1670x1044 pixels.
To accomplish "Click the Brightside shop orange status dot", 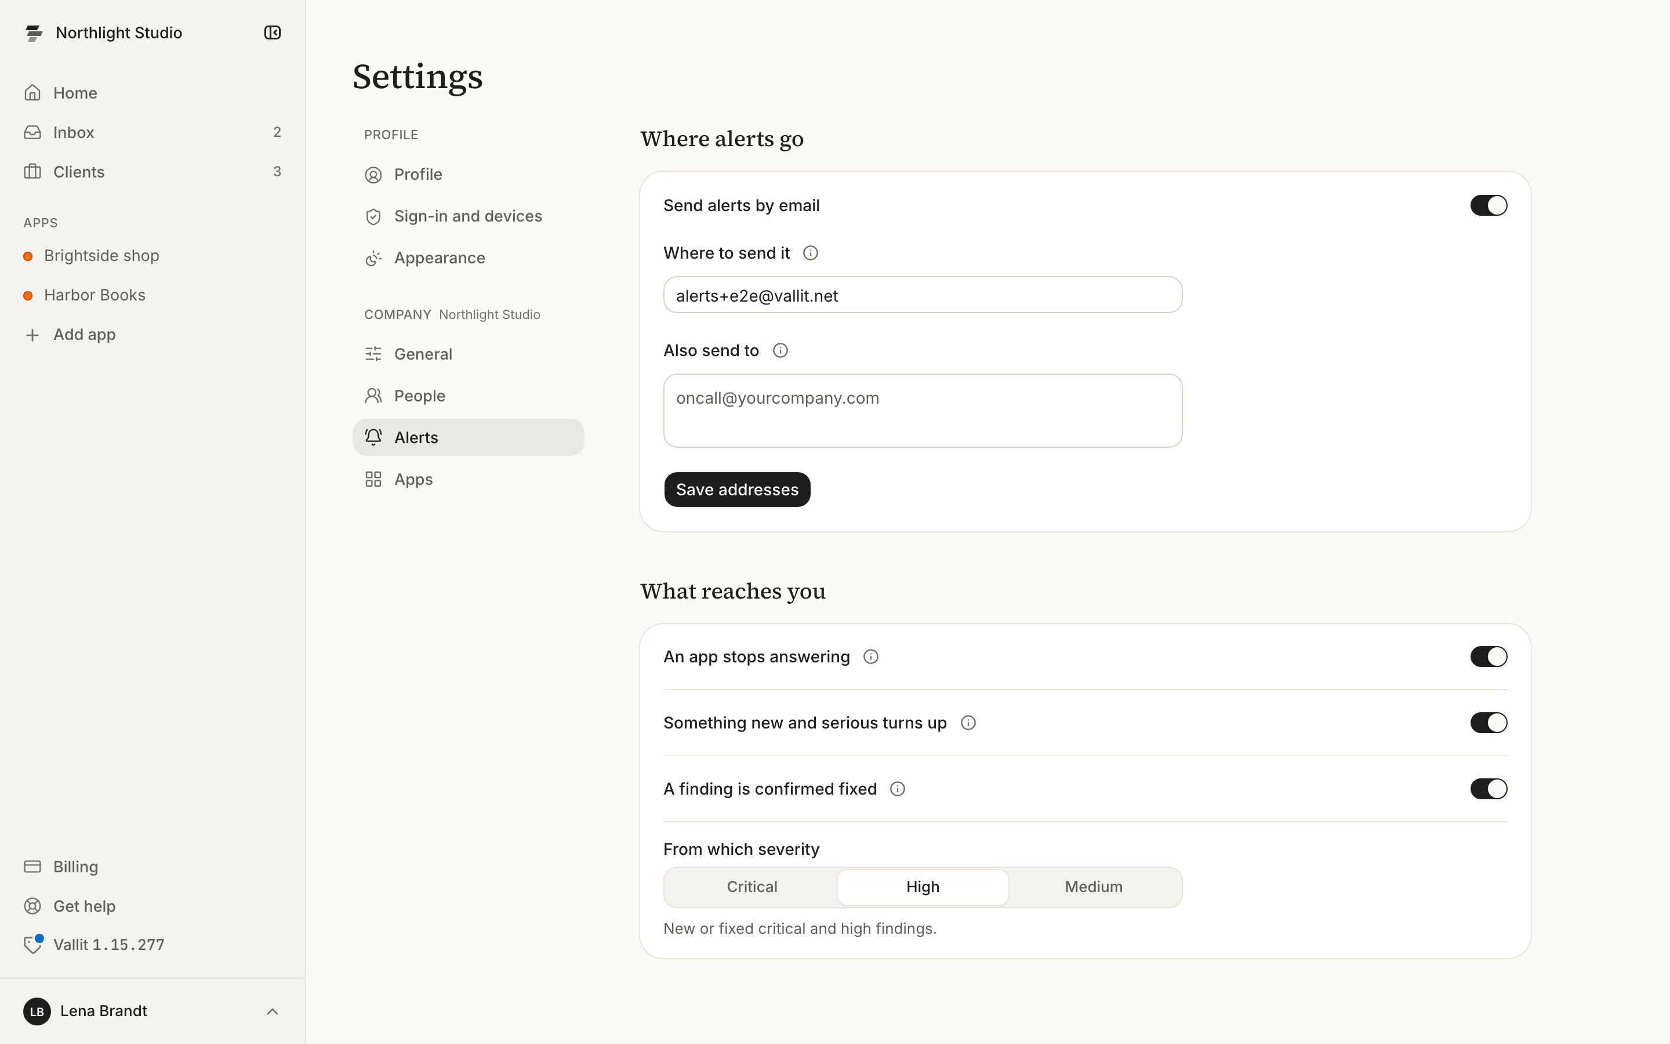I will (28, 256).
